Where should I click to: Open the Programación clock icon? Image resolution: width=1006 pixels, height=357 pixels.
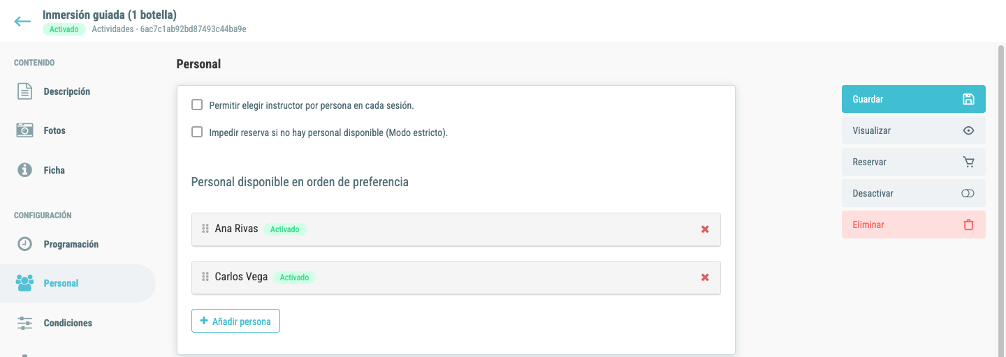(x=25, y=244)
